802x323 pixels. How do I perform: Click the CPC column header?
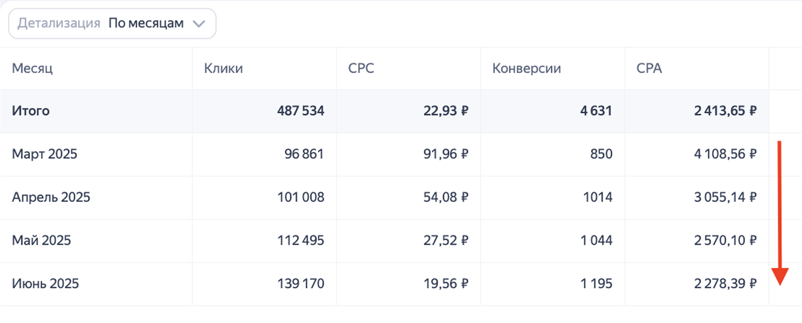(361, 68)
